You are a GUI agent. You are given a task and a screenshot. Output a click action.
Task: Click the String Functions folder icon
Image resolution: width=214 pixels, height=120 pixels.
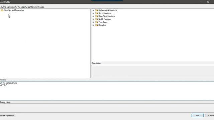[97, 13]
